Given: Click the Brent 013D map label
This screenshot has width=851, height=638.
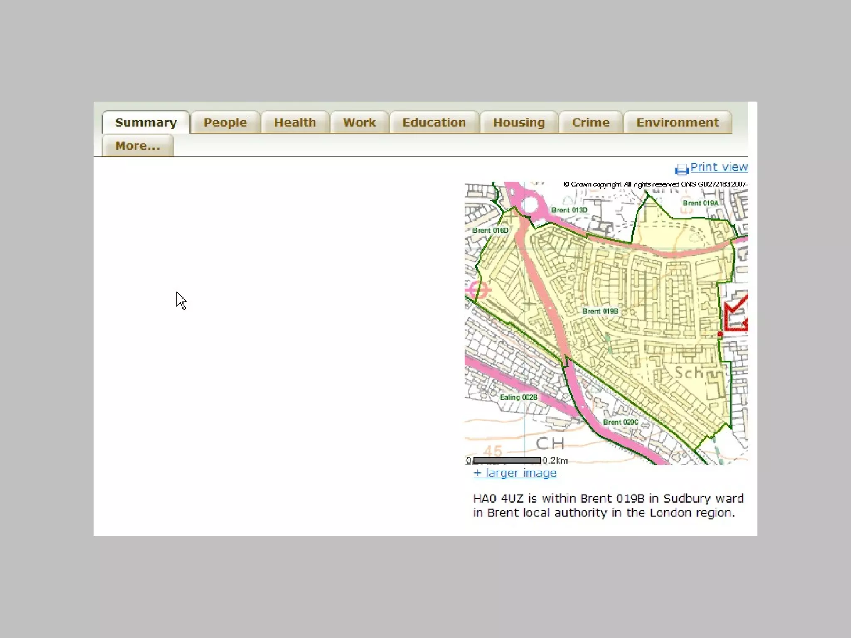Looking at the screenshot, I should coord(569,210).
